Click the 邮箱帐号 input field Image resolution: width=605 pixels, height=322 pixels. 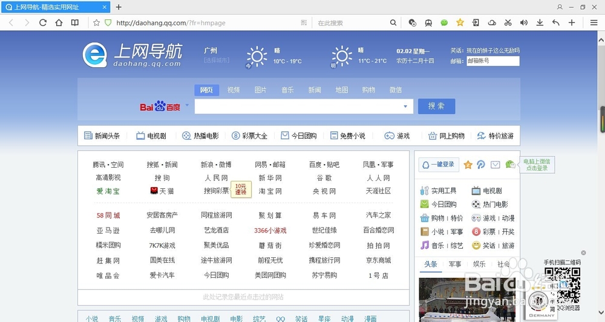tap(492, 61)
